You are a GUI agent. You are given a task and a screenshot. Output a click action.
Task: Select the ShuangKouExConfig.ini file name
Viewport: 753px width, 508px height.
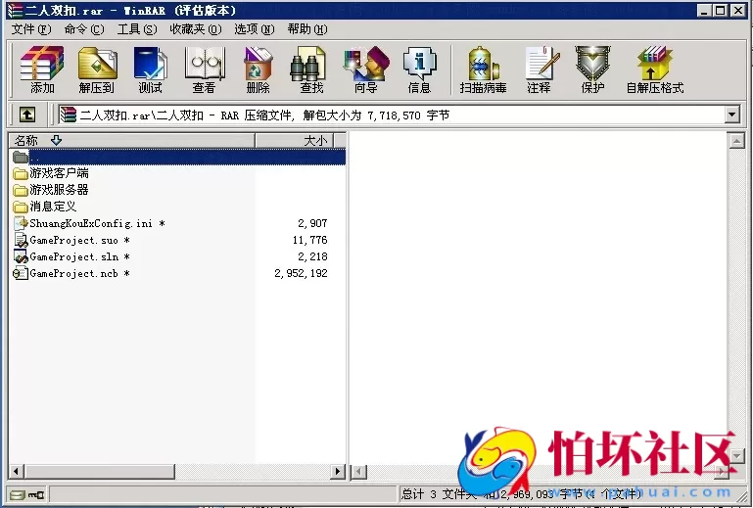97,223
